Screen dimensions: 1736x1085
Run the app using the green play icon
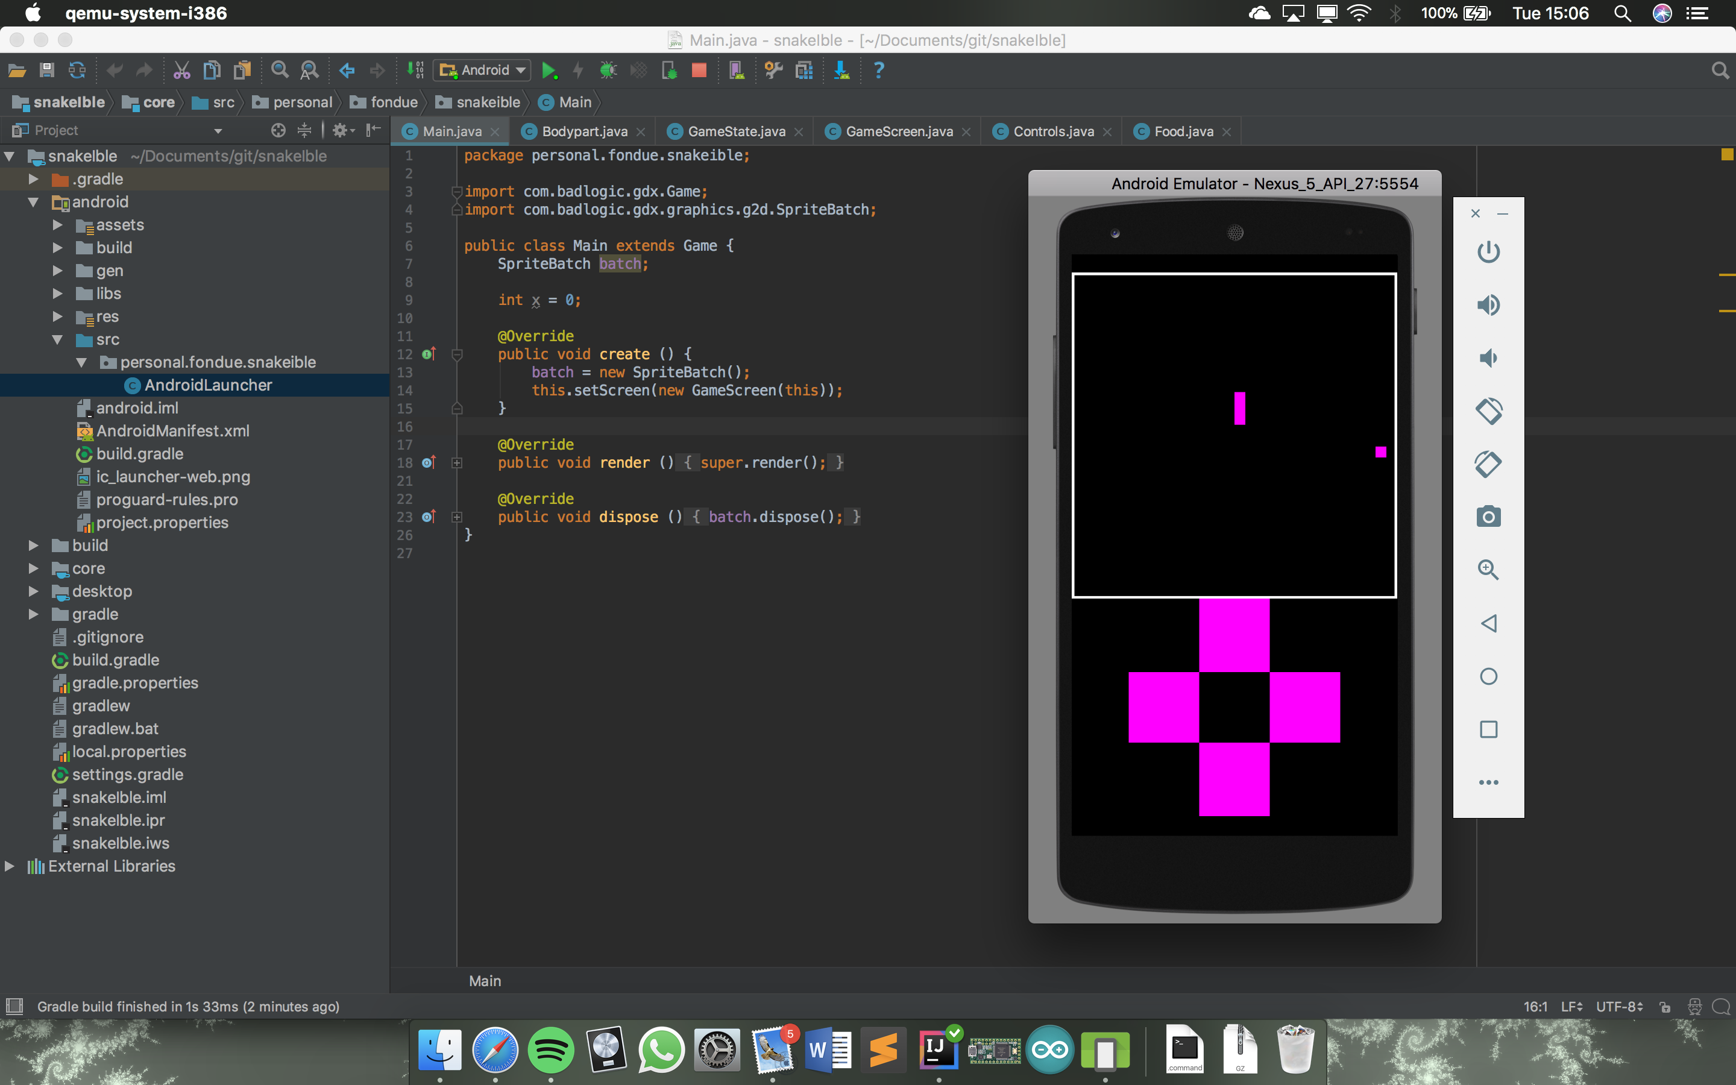coord(550,69)
